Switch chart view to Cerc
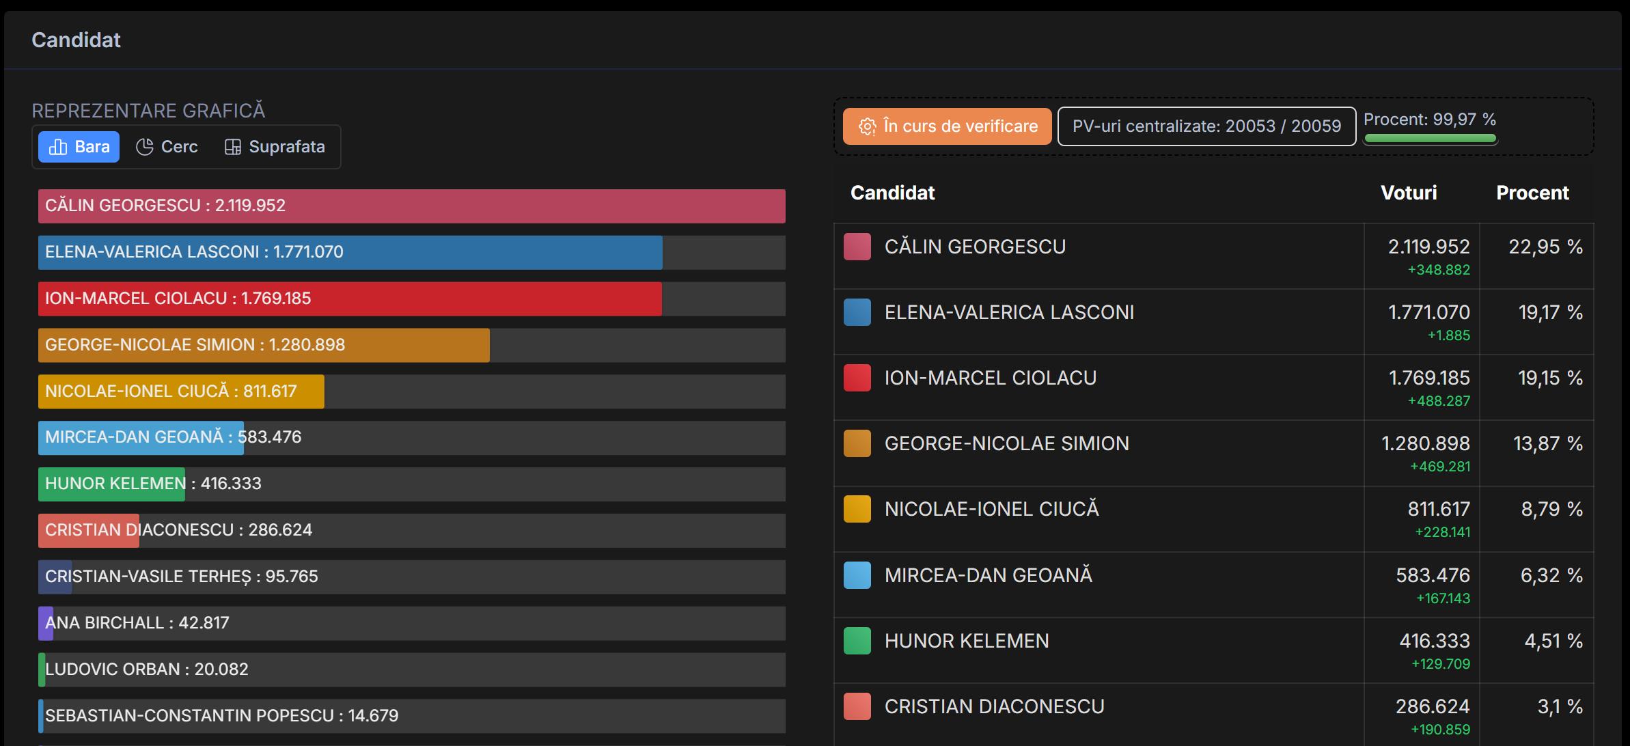 click(167, 147)
